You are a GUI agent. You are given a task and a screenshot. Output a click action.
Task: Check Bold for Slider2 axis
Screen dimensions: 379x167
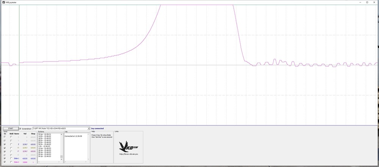[11, 162]
